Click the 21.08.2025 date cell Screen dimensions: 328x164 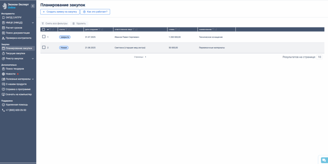tap(90, 48)
